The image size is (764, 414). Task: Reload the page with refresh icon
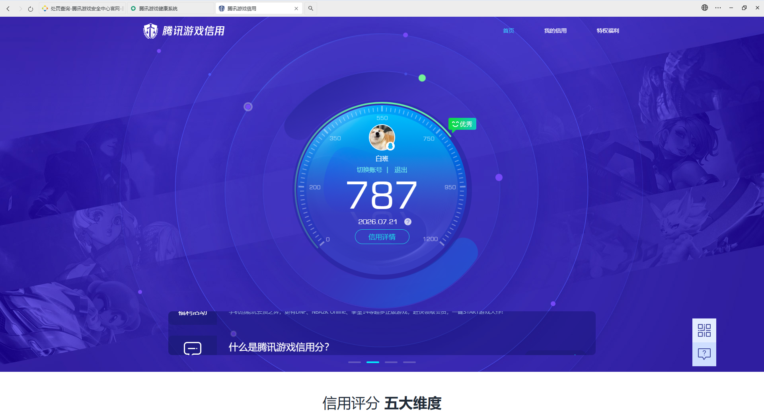(x=31, y=8)
